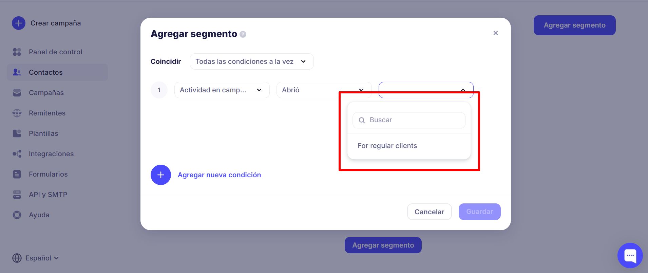Open the Abrió condition dropdown
The height and width of the screenshot is (273, 648).
(323, 90)
